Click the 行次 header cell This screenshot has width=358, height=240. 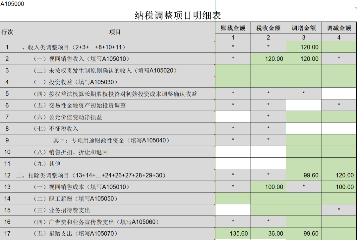[x=7, y=32]
